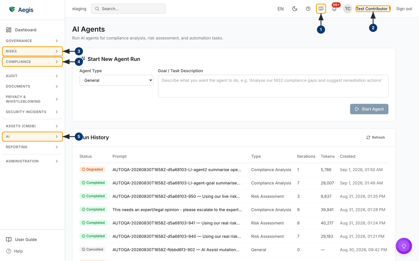The height and width of the screenshot is (261, 419).
Task: Expand the Governance section chevron
Action: pyautogui.click(x=57, y=41)
